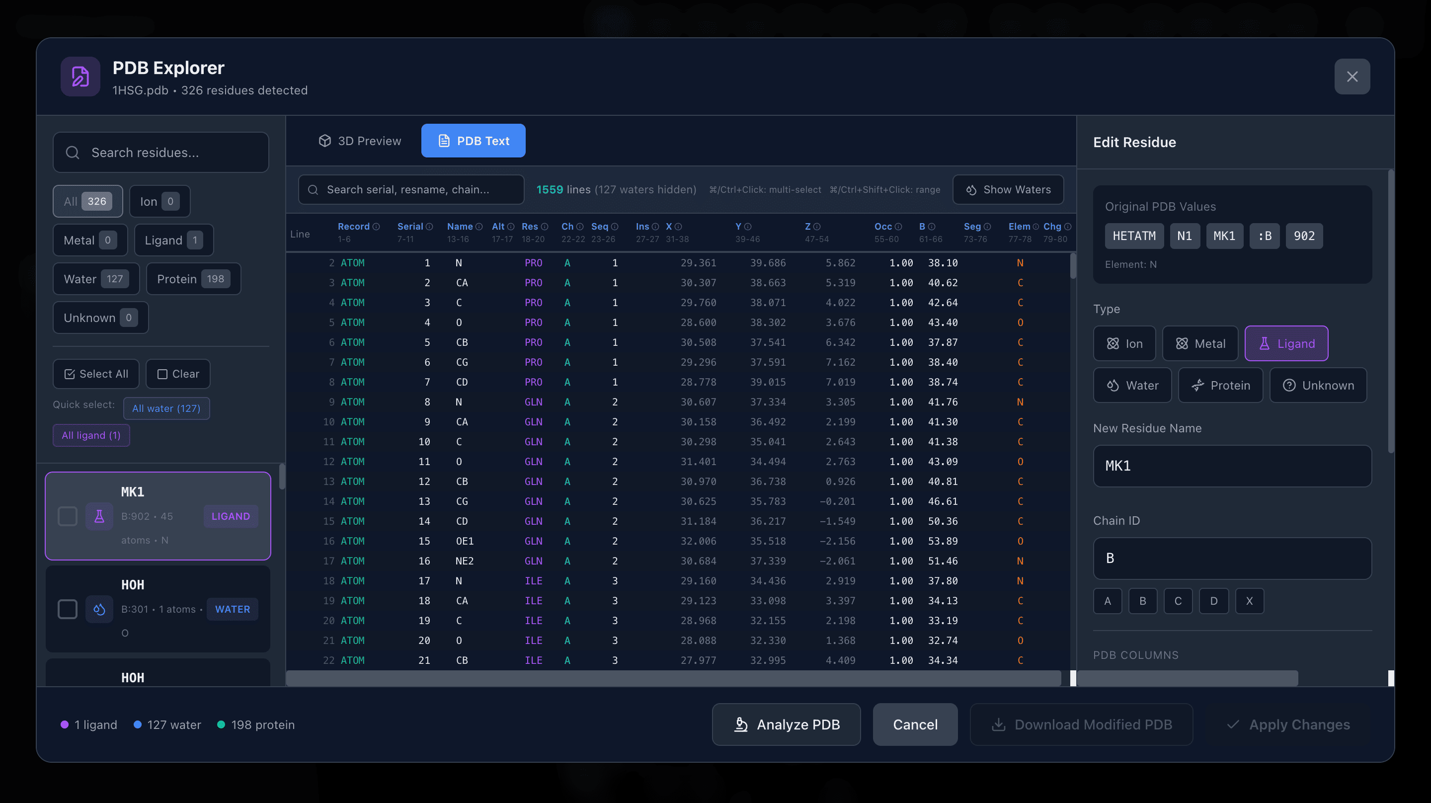Viewport: 1431px width, 803px height.
Task: Click the info icon next to the Serial column
Action: 429,226
